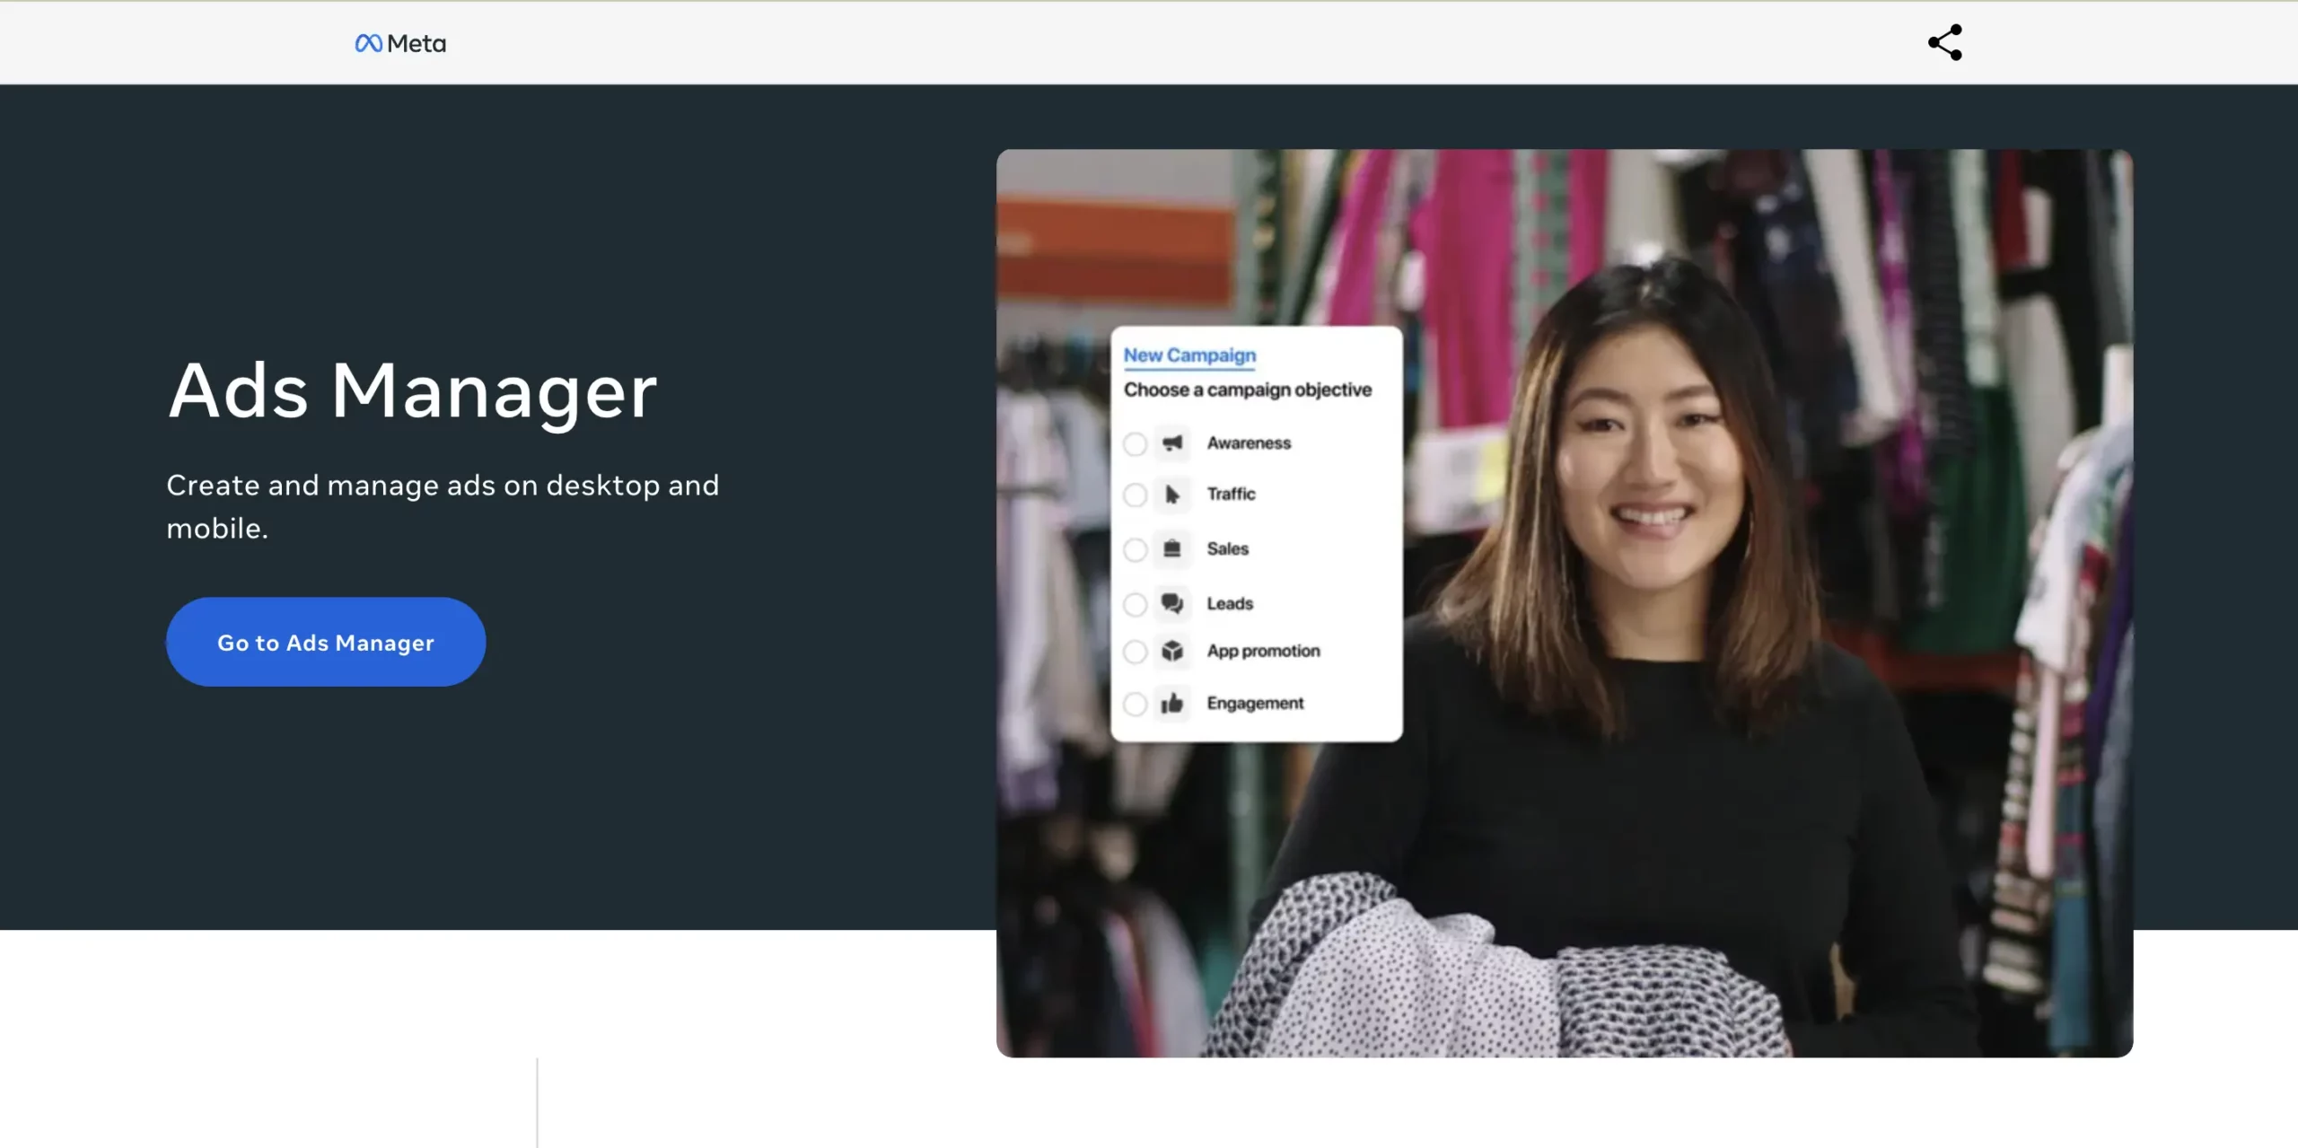Image resolution: width=2298 pixels, height=1148 pixels.
Task: Click the 'App promotion' objective label
Action: point(1263,651)
